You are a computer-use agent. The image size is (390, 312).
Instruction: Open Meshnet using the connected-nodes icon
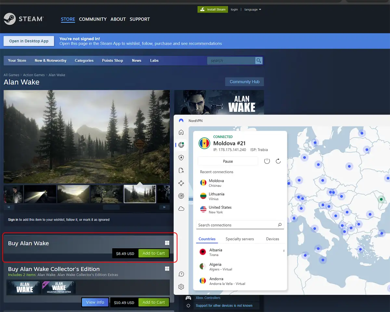pyautogui.click(x=181, y=183)
